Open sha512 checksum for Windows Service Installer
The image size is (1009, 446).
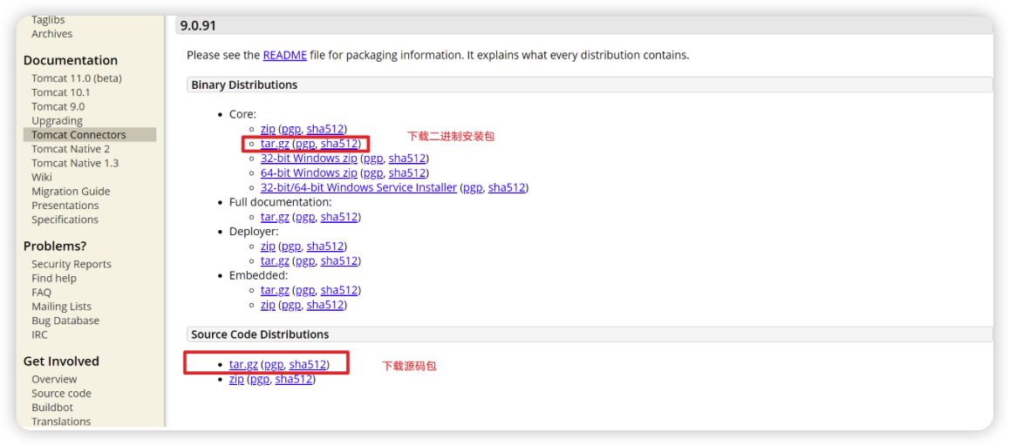coord(507,187)
